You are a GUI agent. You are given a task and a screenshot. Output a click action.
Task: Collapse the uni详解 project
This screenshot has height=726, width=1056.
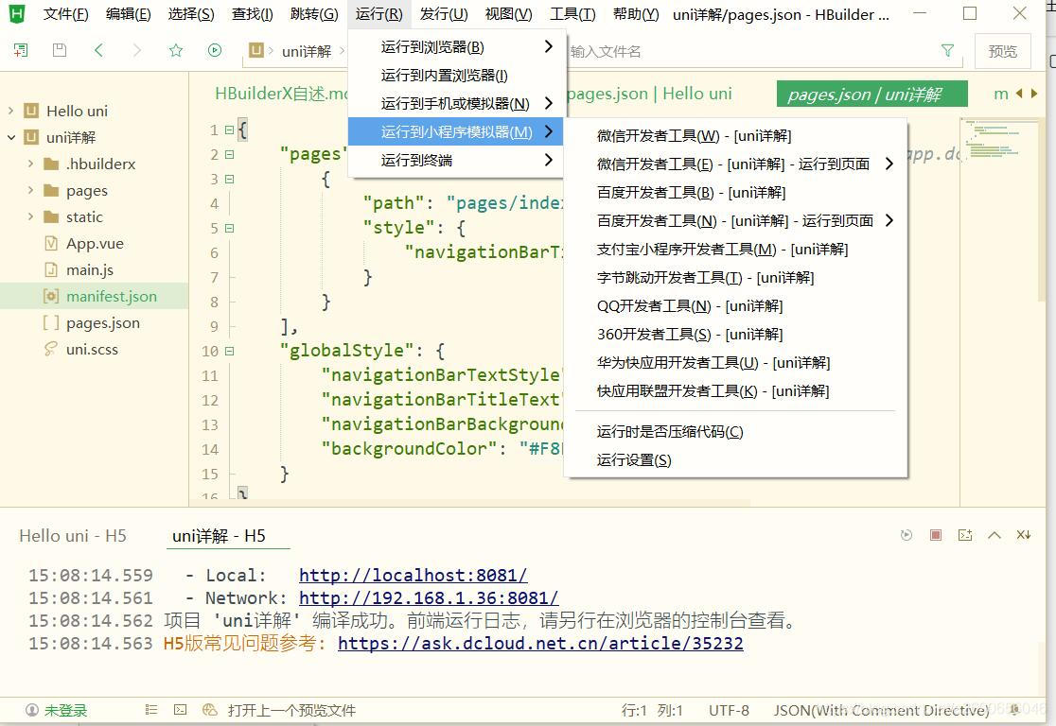tap(10, 137)
